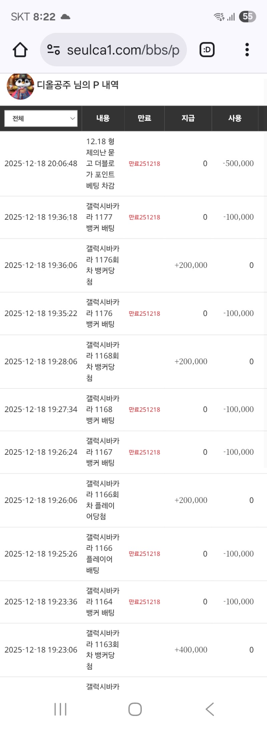This screenshot has height=730, width=267.
Task: Tap the 디올공주 profile avatar
Action: pyautogui.click(x=20, y=86)
